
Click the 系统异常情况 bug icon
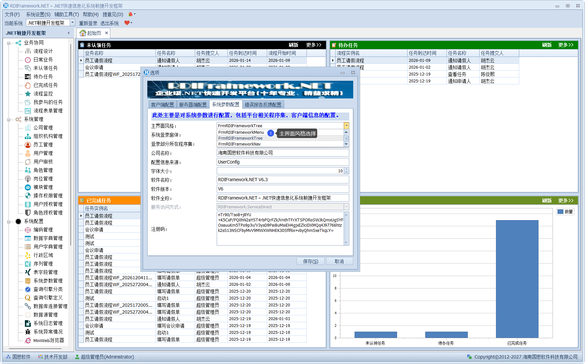28,332
